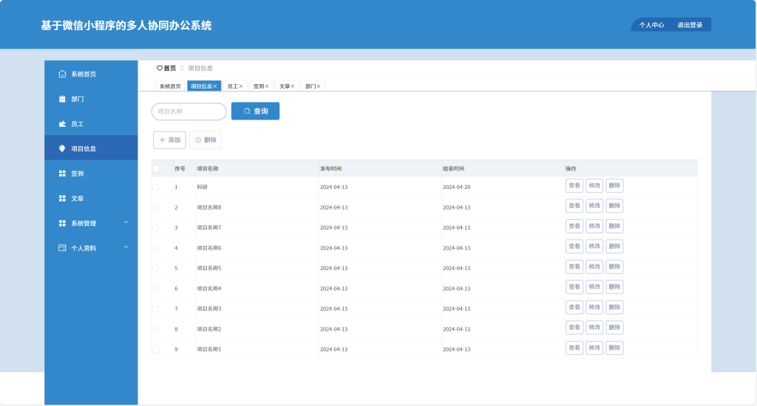Check the box for row 项目名称3

155,309
